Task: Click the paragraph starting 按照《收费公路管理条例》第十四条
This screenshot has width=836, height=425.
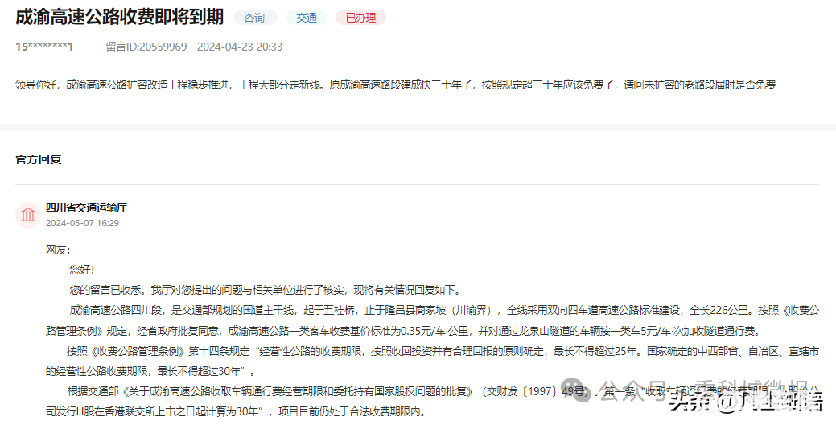Action: click(x=432, y=361)
